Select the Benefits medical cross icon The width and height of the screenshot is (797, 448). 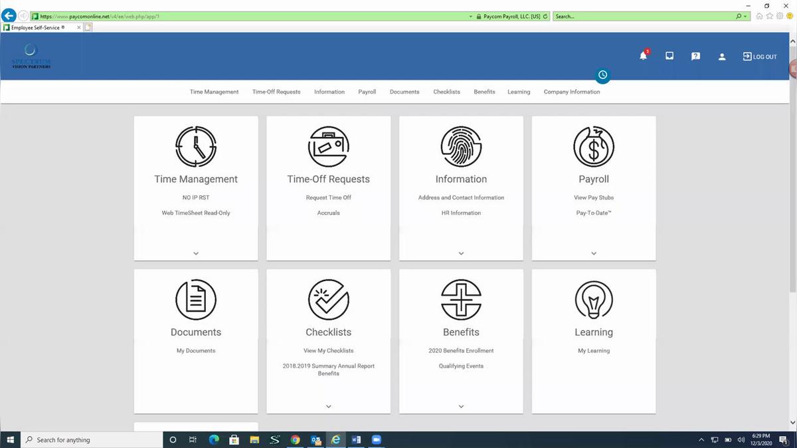(x=461, y=299)
